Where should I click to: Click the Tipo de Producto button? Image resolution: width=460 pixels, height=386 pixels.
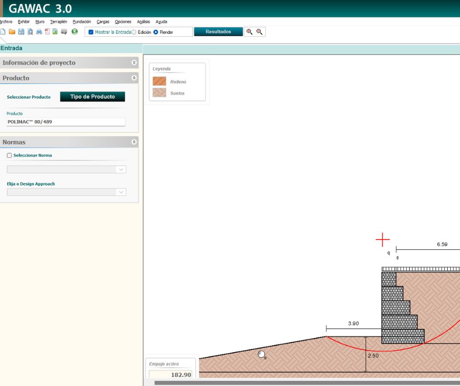92,96
